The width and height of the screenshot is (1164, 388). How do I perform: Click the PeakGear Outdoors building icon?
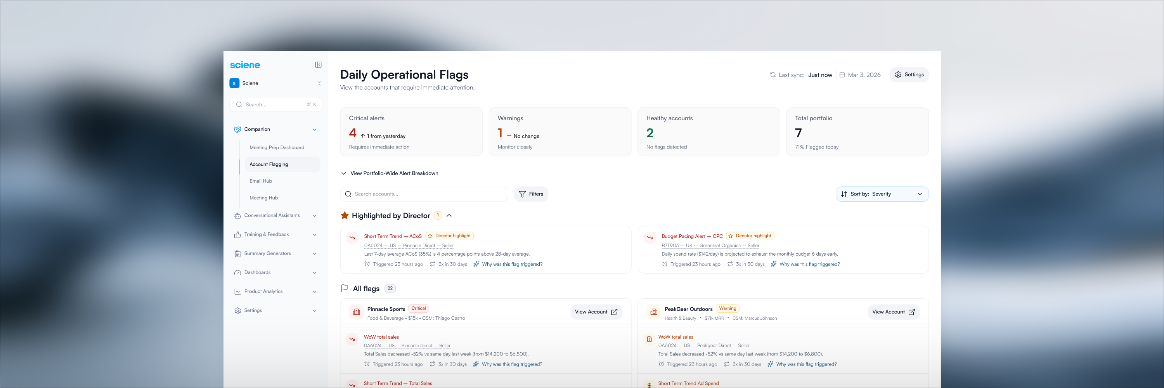(654, 312)
